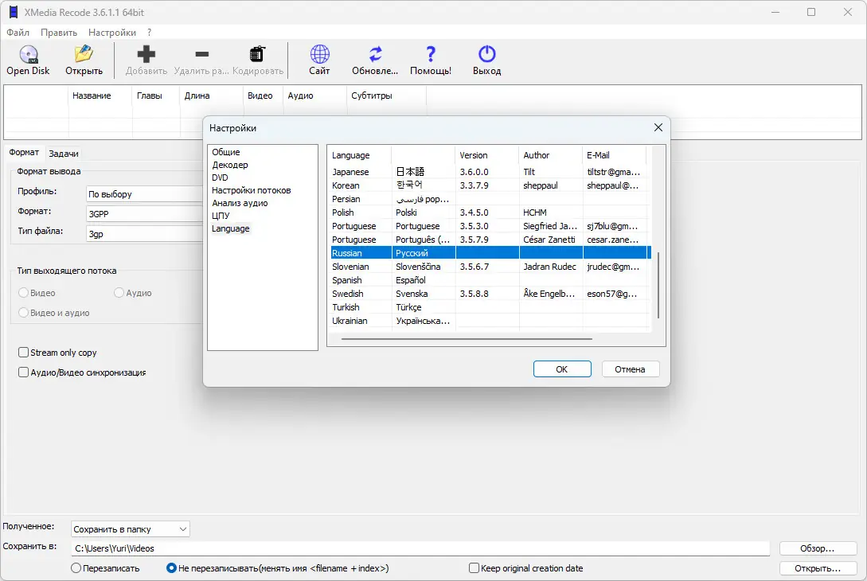Select the Перезаписать radio button
Image resolution: width=867 pixels, height=581 pixels.
(x=76, y=568)
